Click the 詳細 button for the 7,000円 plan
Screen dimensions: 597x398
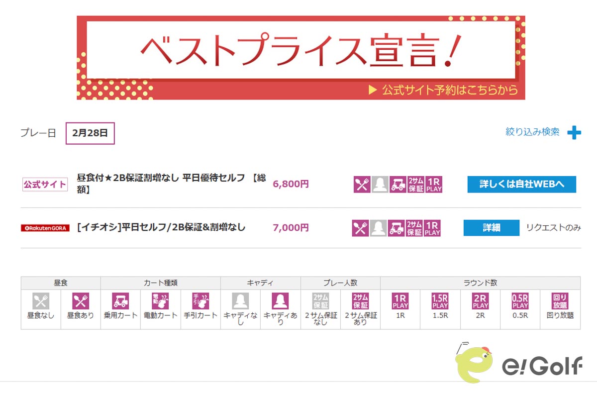coord(491,228)
